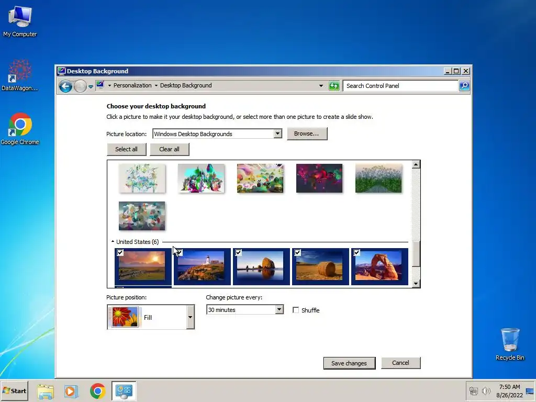Open the dropdown arrow before Personalization
The image size is (536, 402).
click(109, 85)
